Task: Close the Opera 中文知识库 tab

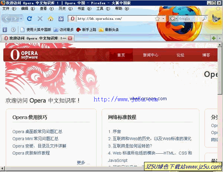Action: 70,38
